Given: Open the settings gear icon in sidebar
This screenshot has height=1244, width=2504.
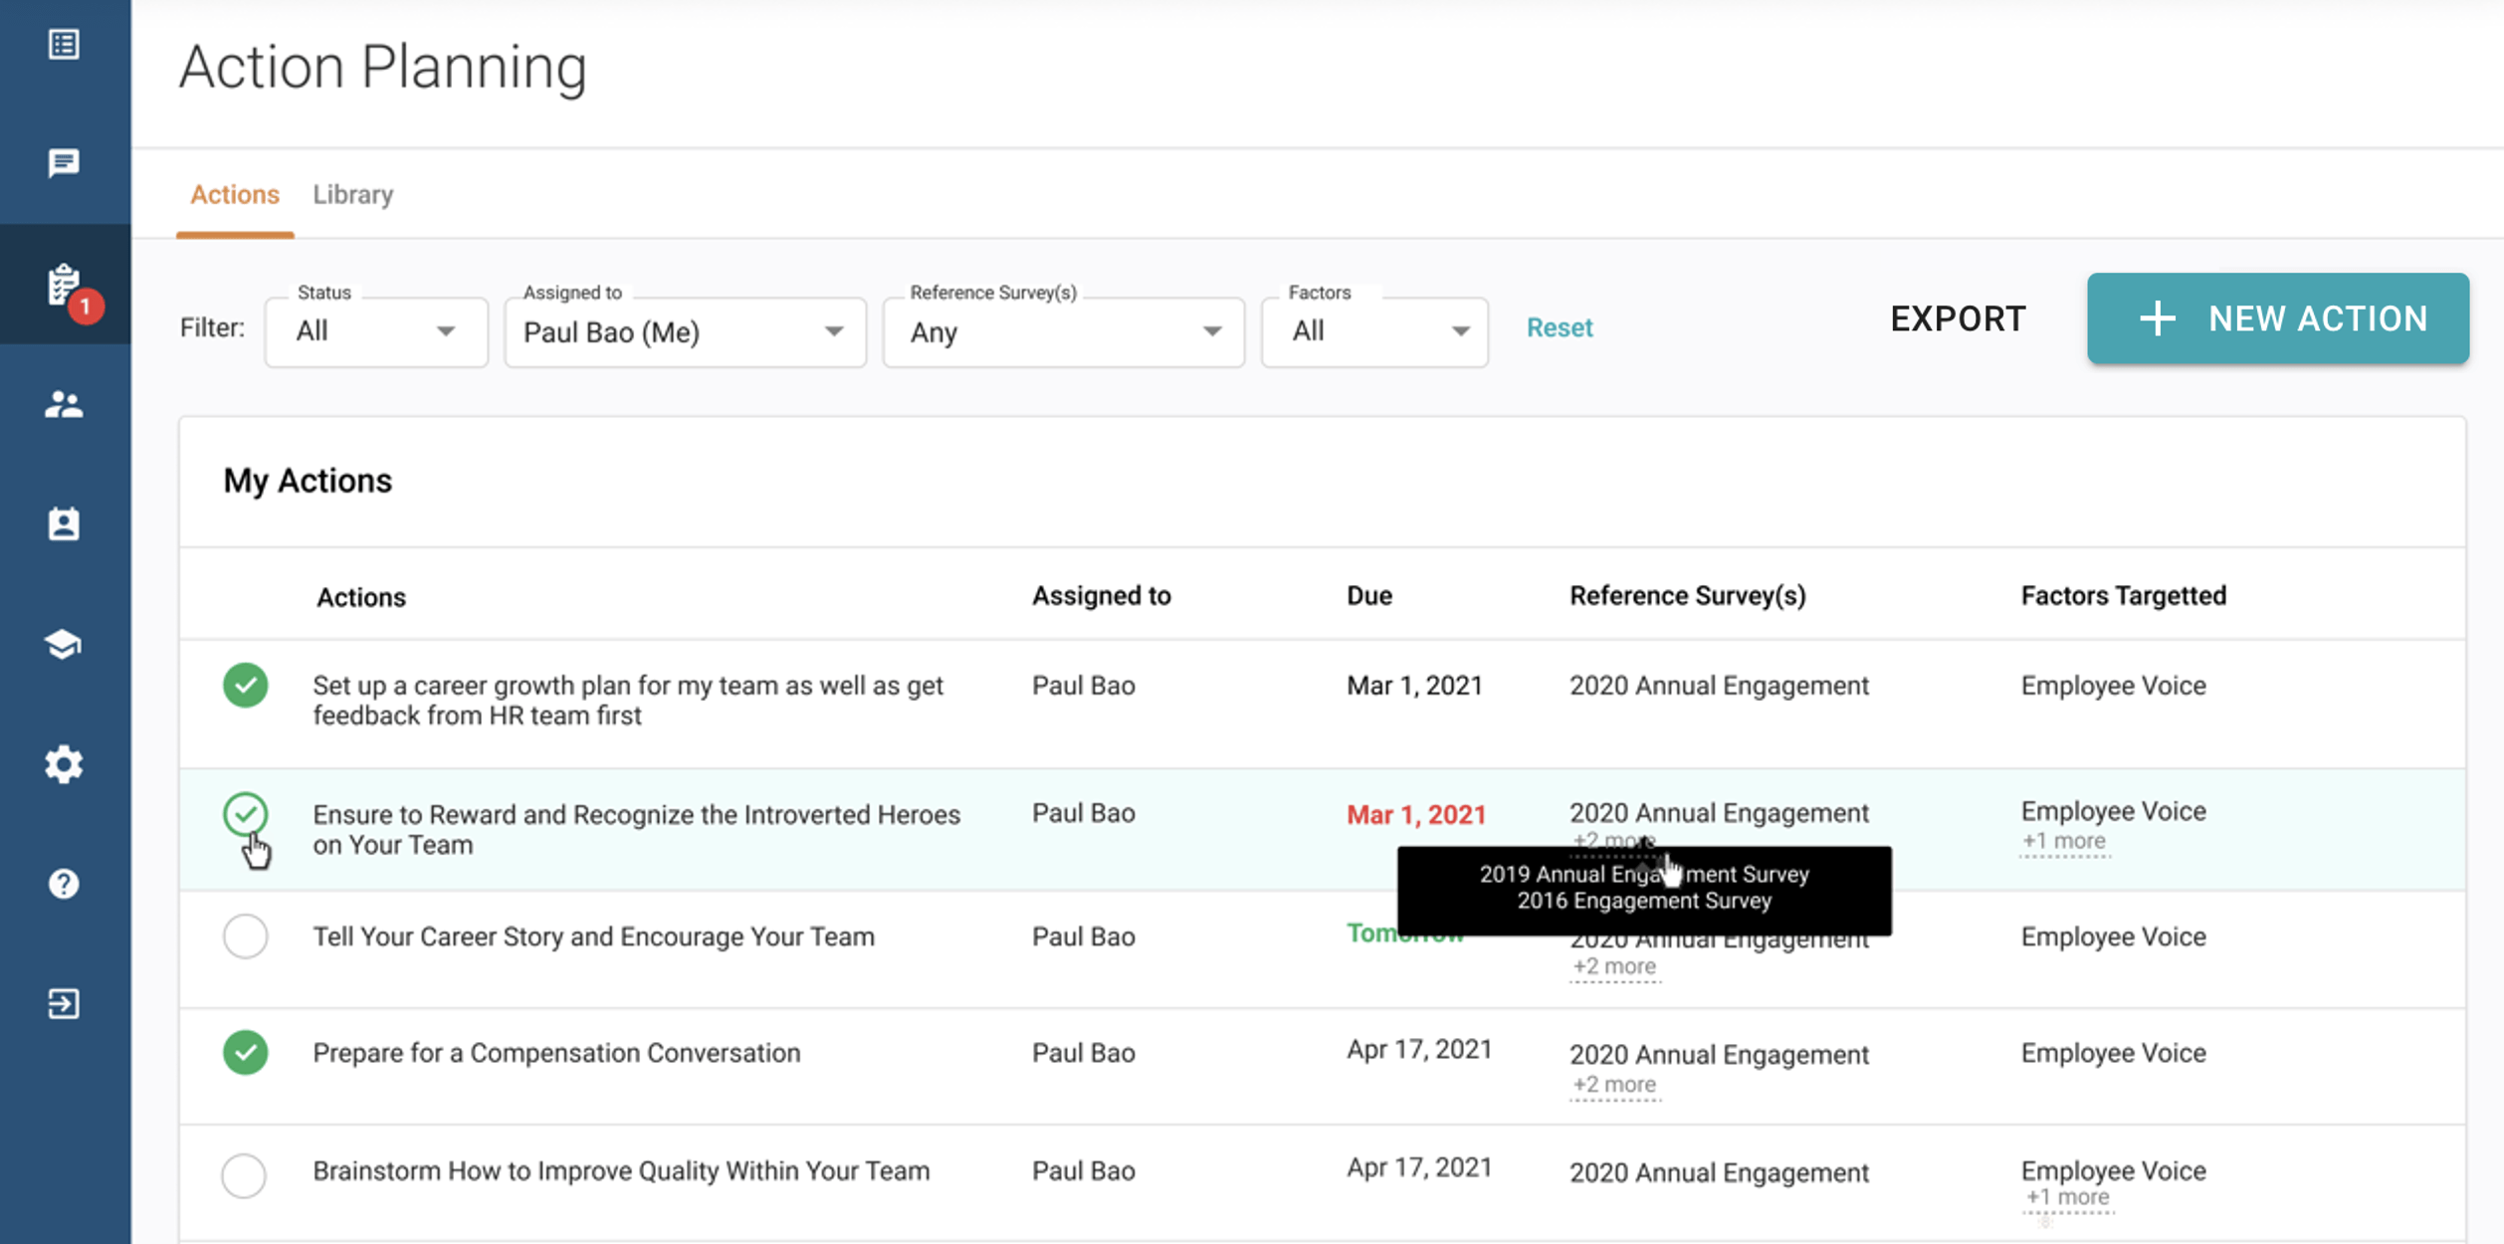Looking at the screenshot, I should [x=64, y=764].
